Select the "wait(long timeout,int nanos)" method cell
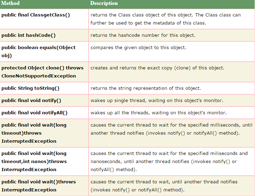 pos(44,161)
